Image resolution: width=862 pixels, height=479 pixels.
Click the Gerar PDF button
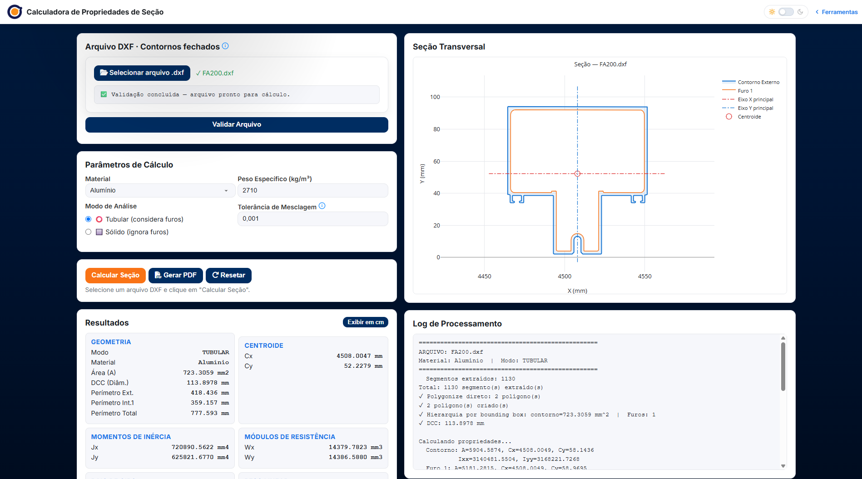pyautogui.click(x=176, y=275)
